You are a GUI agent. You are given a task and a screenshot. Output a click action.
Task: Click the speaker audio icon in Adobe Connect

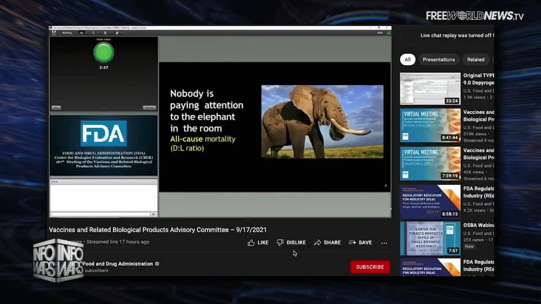(x=82, y=33)
